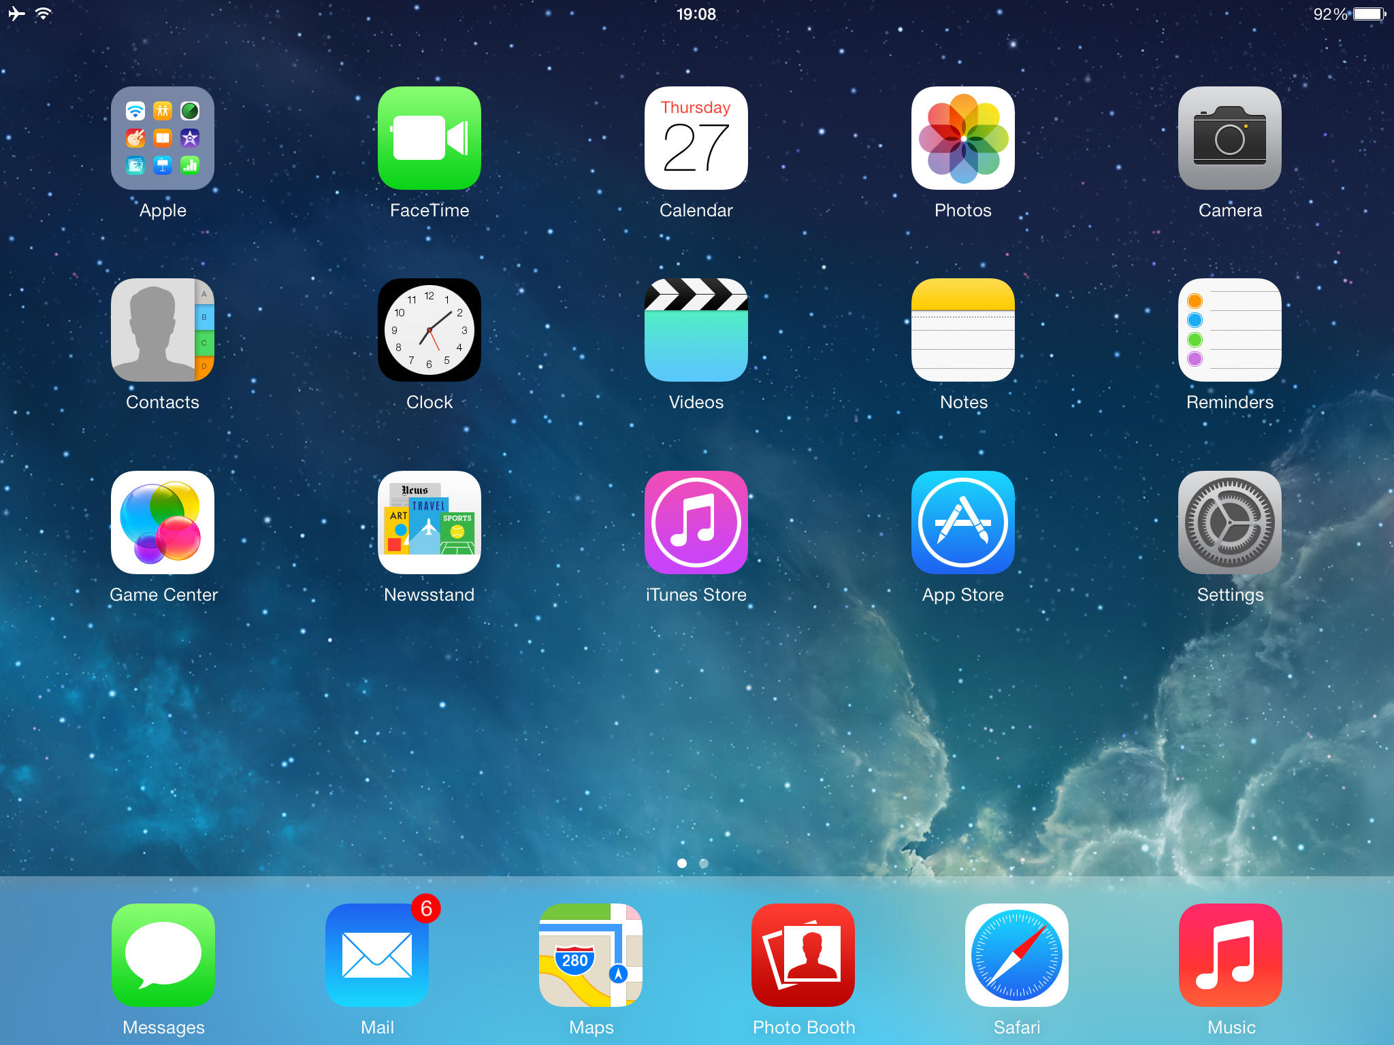Open the Calendar showing Thursday 27

point(696,138)
